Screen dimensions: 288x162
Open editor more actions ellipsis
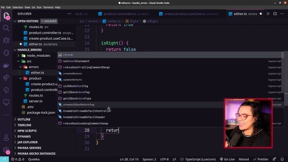(x=282, y=14)
